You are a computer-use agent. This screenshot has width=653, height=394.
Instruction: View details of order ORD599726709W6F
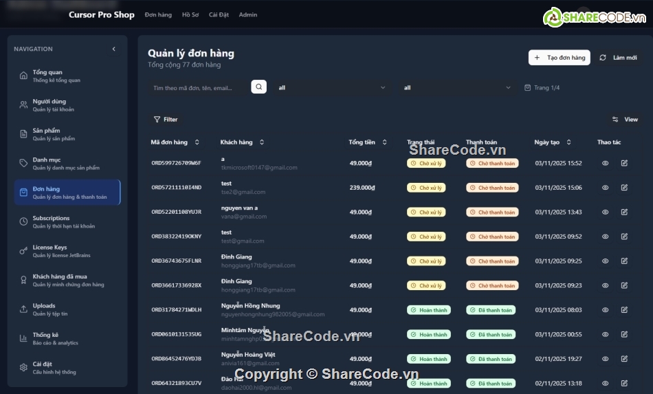605,163
